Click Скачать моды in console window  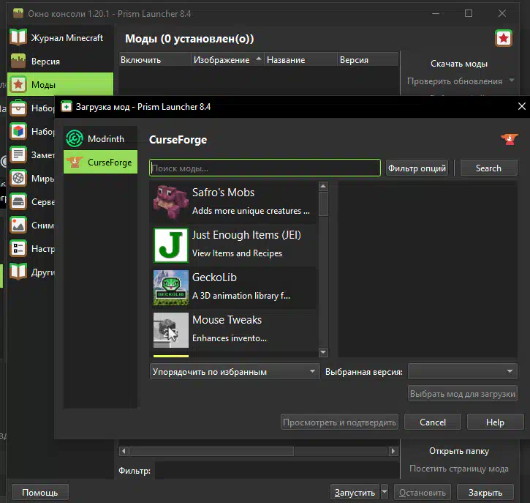coord(458,64)
